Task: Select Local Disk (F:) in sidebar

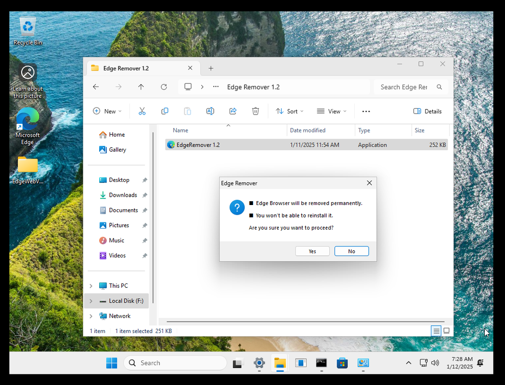Action: point(117,301)
